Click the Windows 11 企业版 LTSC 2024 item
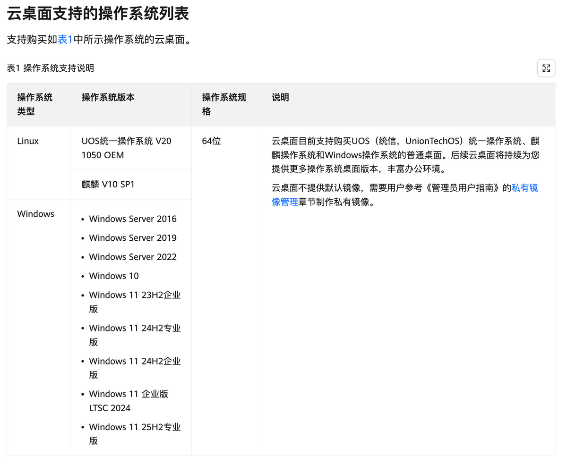The image size is (567, 465). 129,401
